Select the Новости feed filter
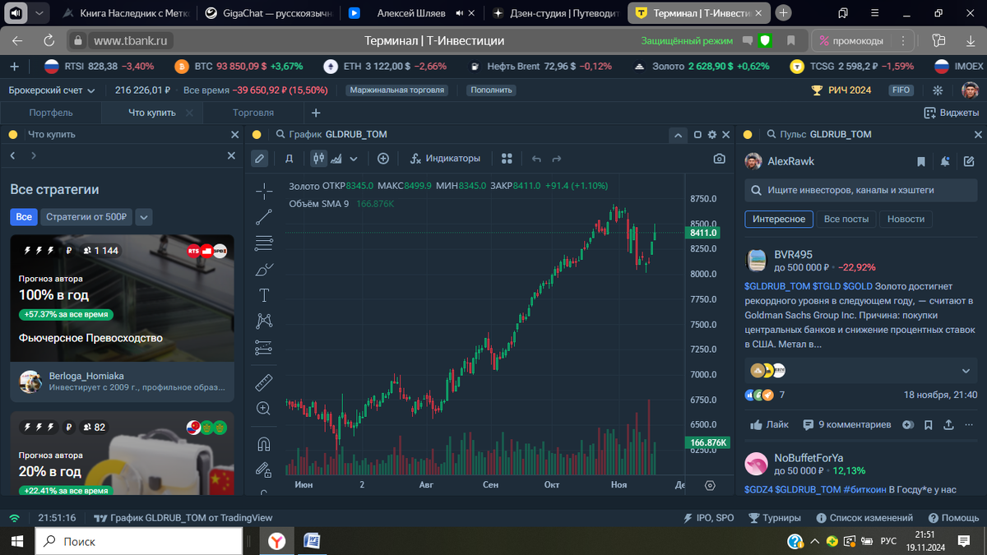 point(906,219)
